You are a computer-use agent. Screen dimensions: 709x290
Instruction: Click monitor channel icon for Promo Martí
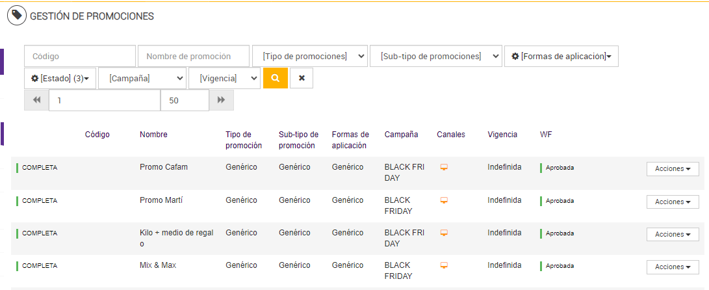[445, 200]
